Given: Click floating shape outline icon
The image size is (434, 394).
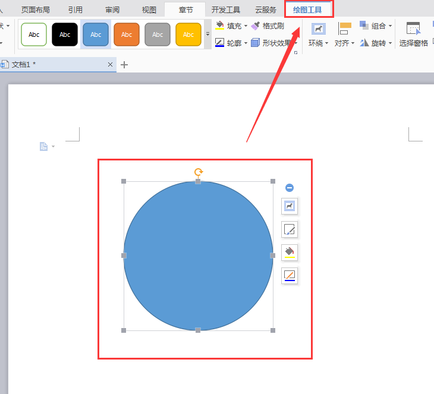Looking at the screenshot, I should [x=290, y=276].
